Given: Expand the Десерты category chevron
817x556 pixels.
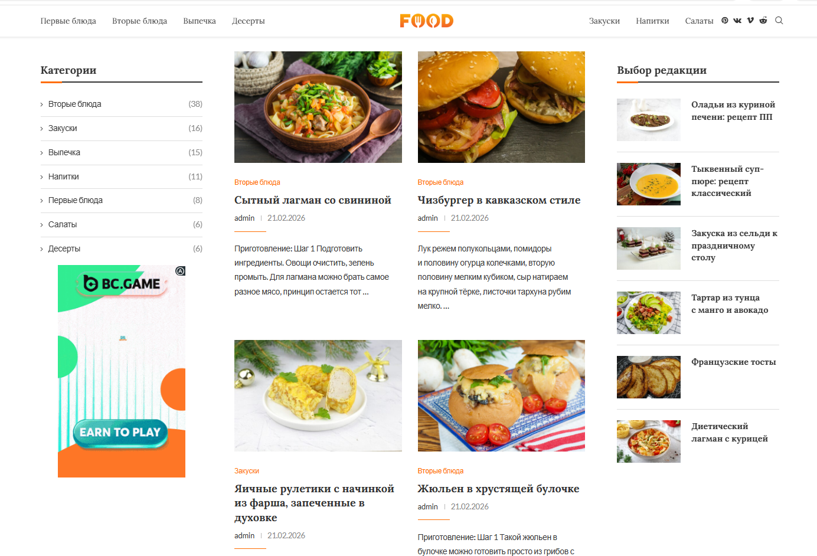Looking at the screenshot, I should point(42,249).
